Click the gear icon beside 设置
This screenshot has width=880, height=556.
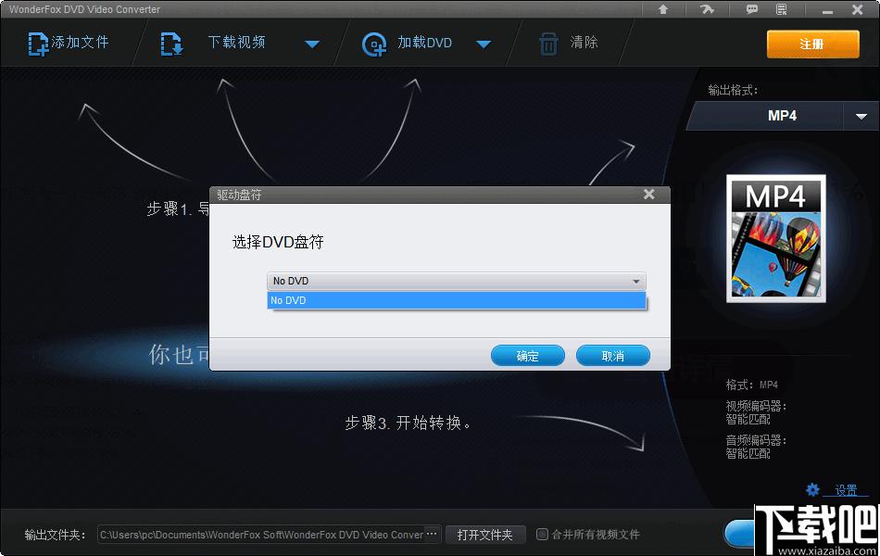pyautogui.click(x=812, y=489)
